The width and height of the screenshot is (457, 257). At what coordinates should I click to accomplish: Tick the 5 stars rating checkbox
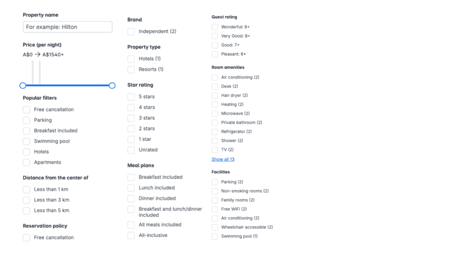pyautogui.click(x=131, y=97)
